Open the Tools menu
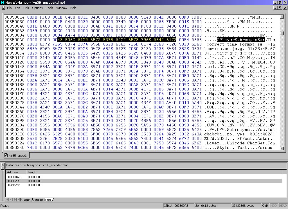This screenshot has width=288, height=209. (49, 8)
